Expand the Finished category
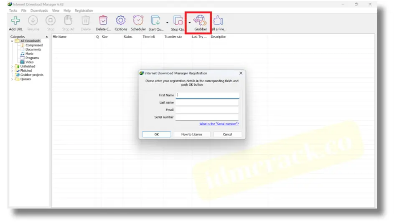397x223 pixels. (12, 71)
